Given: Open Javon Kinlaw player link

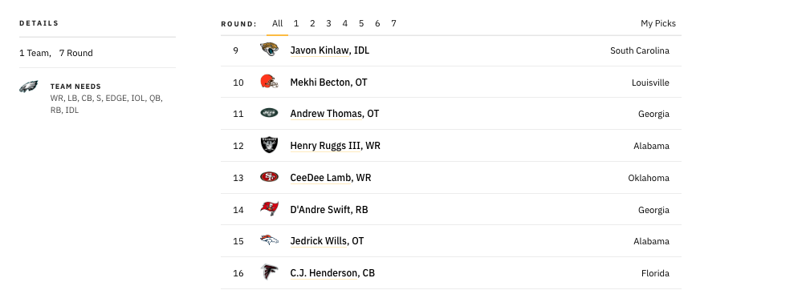Looking at the screenshot, I should [320, 50].
